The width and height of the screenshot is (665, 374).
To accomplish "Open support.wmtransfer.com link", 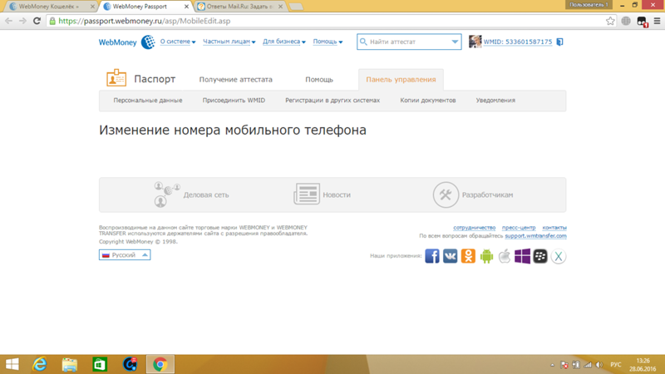I will click(x=535, y=236).
